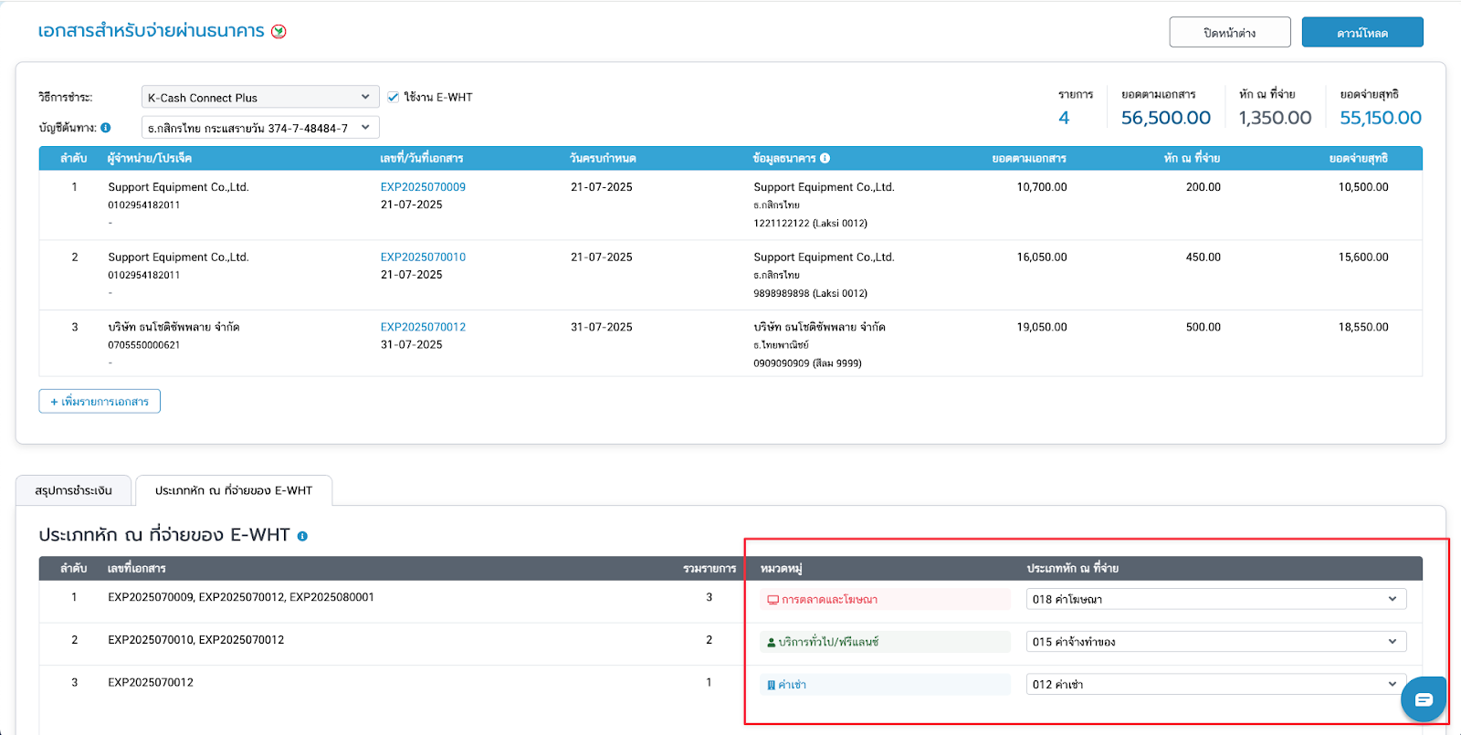Expand the source bank account dropdown
The height and width of the screenshot is (735, 1461).
pyautogui.click(x=259, y=128)
